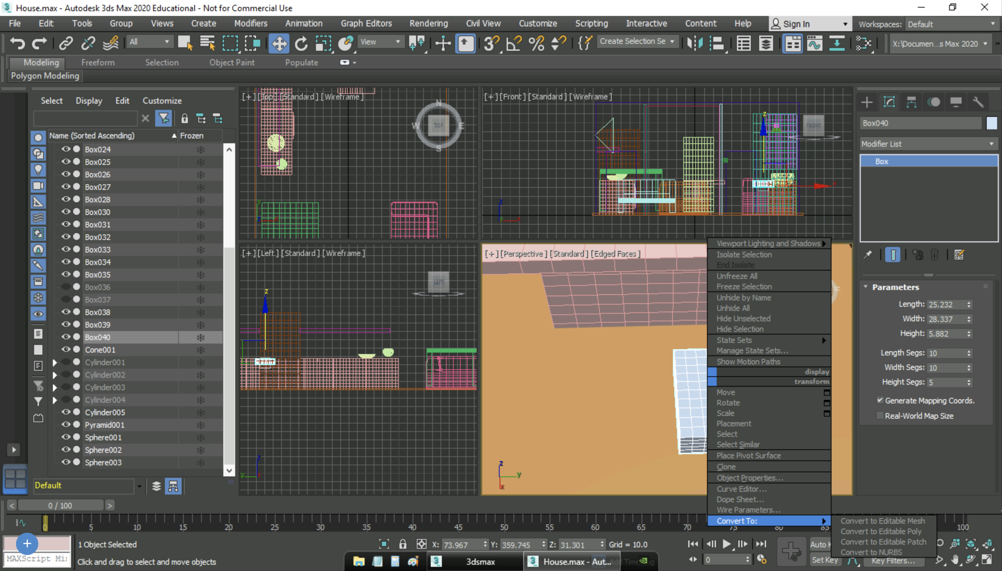
Task: Open the Modifiers menu
Action: tap(251, 24)
